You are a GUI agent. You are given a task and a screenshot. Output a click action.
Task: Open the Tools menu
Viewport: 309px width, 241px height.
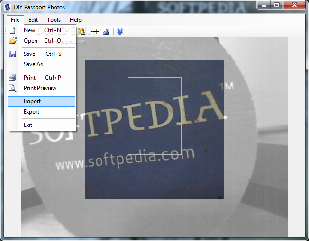(54, 20)
